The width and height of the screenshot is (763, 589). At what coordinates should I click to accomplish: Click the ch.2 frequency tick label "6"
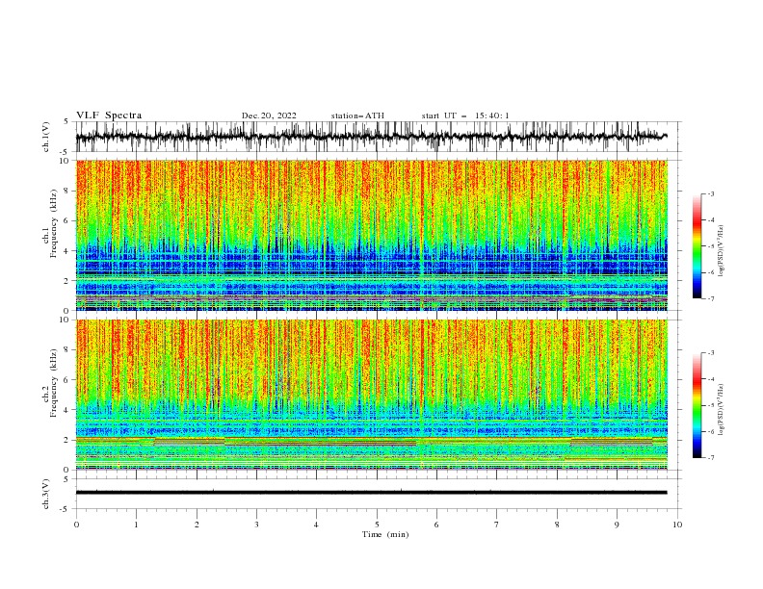[67, 380]
